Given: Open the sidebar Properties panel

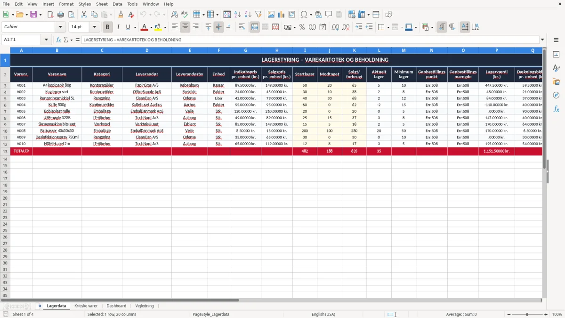Looking at the screenshot, I should tap(556, 55).
